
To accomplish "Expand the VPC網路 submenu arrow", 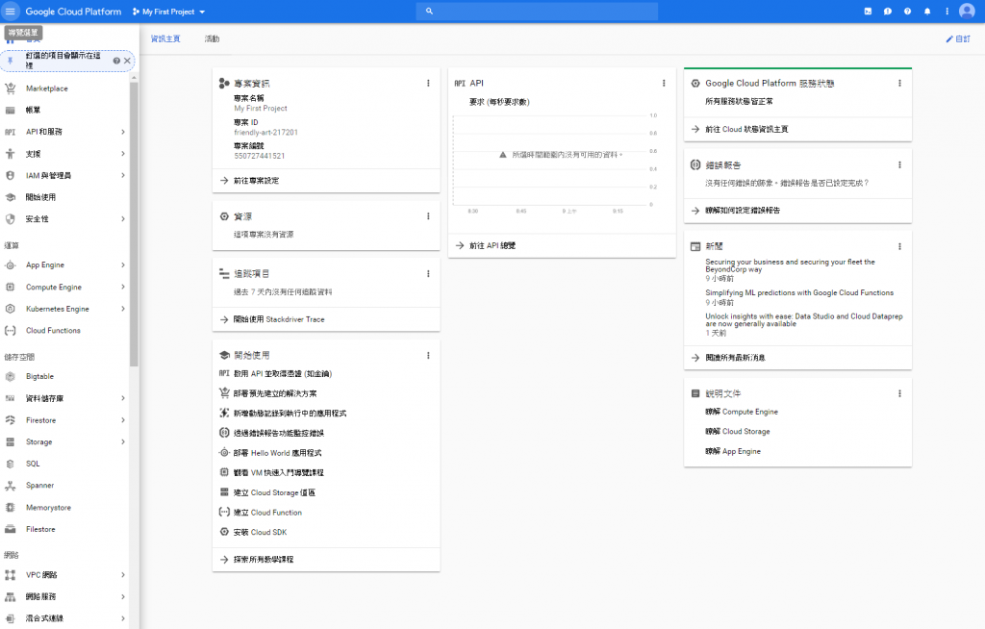I will coord(122,575).
